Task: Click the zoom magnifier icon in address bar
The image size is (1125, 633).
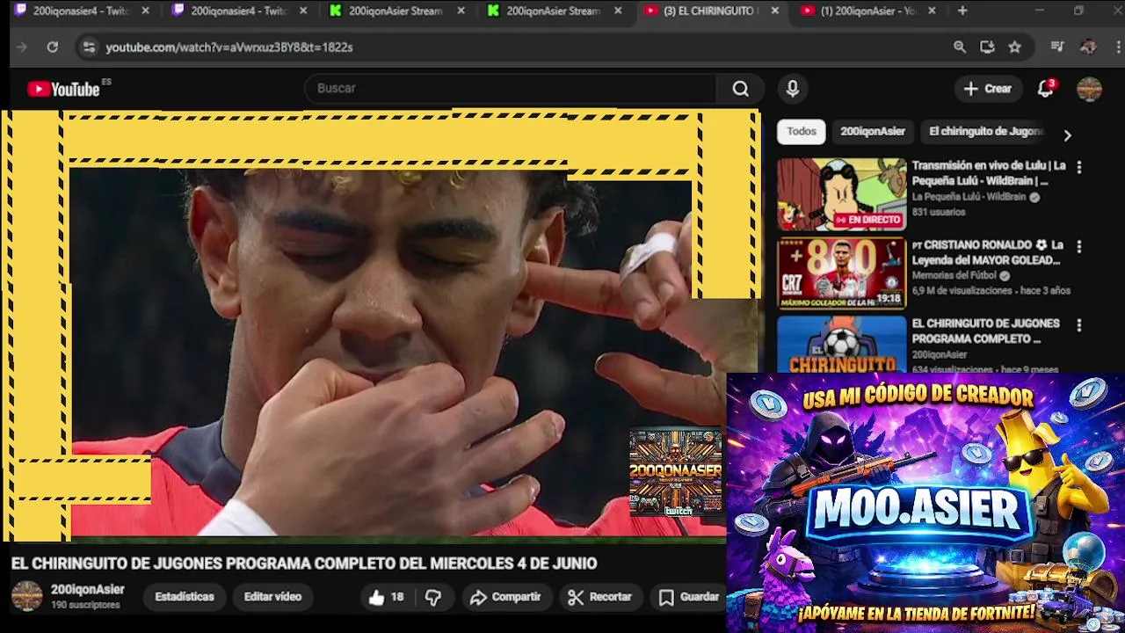Action: click(x=960, y=47)
